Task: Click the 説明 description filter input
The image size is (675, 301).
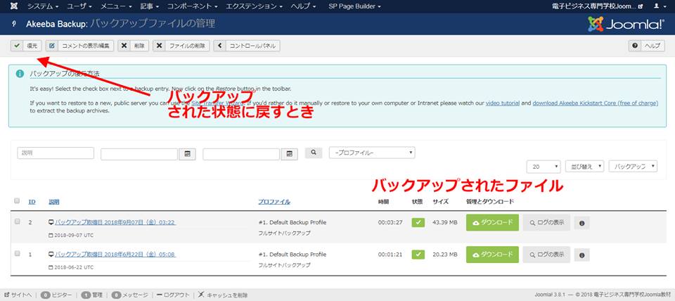Action: 56,153
